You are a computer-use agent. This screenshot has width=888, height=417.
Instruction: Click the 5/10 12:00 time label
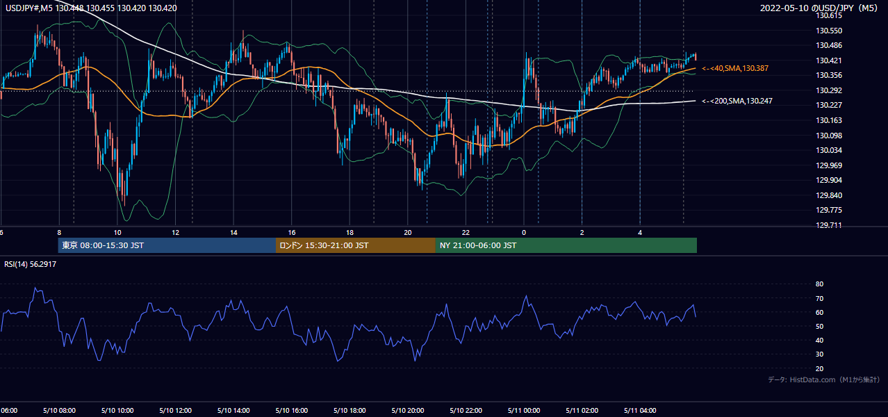coord(177,410)
